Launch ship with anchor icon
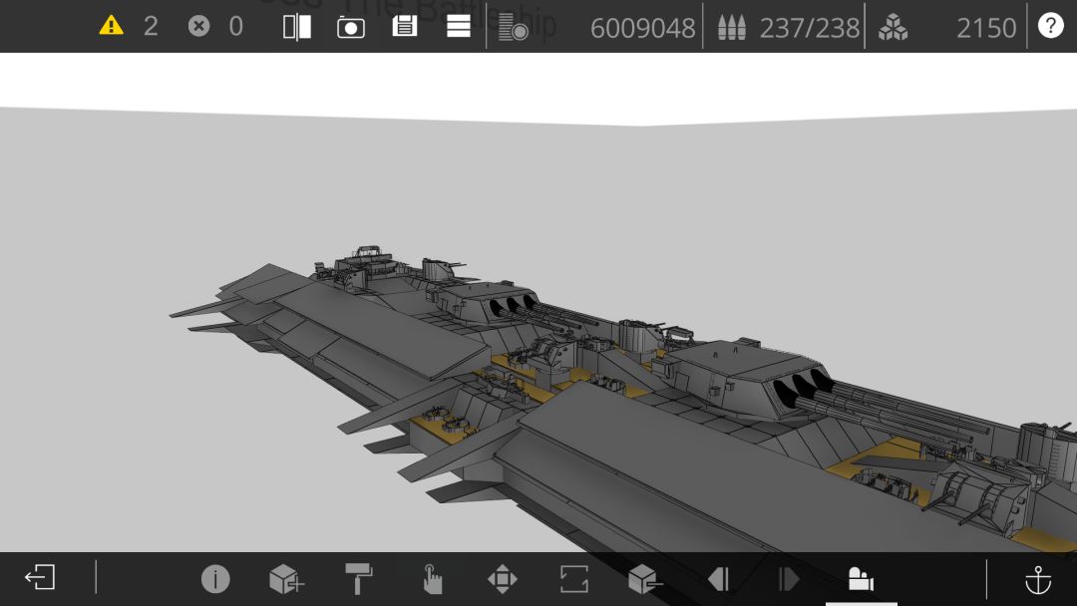The height and width of the screenshot is (606, 1077). (x=1038, y=579)
